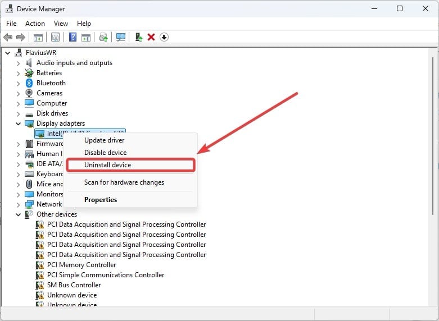Click the Device Manager title bar icon

click(x=9, y=8)
